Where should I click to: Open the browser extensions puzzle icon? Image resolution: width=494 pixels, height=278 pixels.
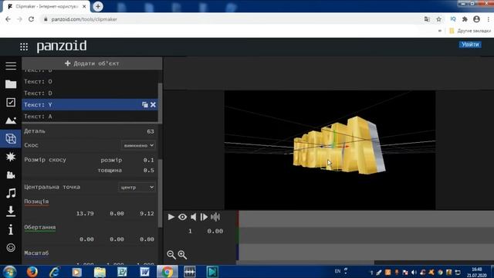pos(465,19)
